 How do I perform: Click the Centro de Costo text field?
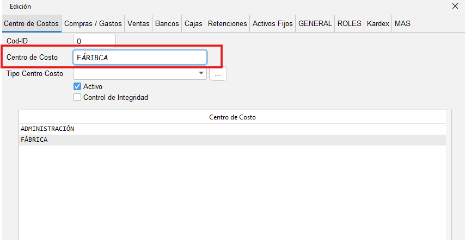[x=139, y=58]
